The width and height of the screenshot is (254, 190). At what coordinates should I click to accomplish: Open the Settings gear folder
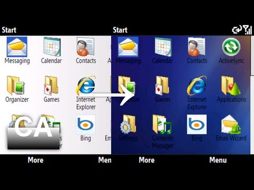tap(128, 125)
